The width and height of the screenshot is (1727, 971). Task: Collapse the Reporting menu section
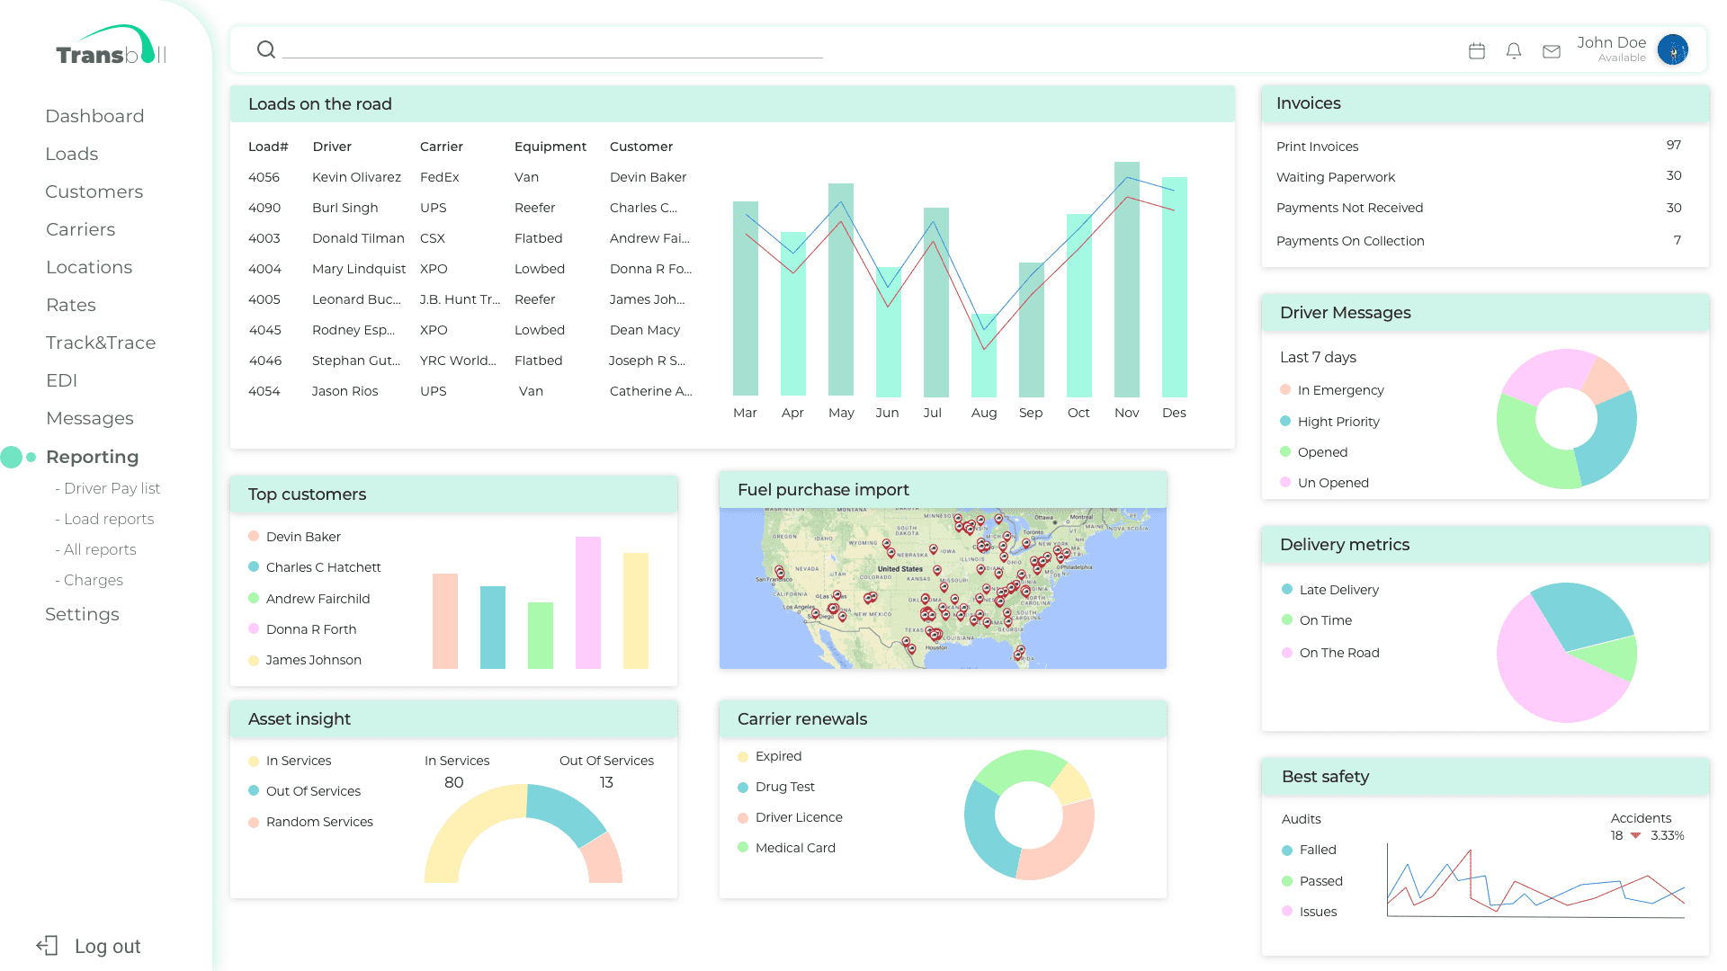coord(93,457)
